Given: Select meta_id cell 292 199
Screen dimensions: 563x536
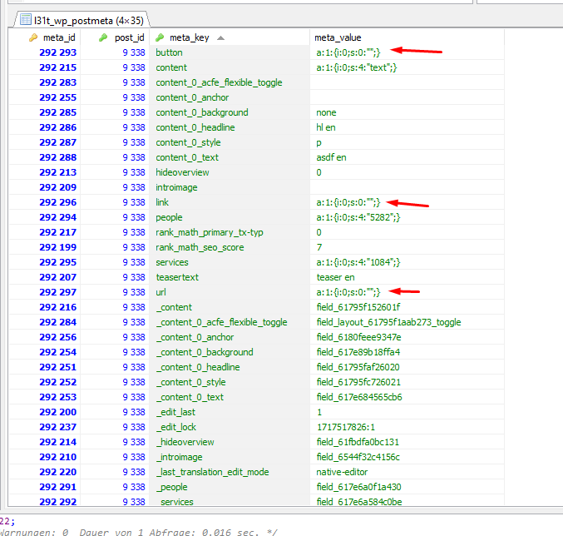Looking at the screenshot, I should click(45, 247).
